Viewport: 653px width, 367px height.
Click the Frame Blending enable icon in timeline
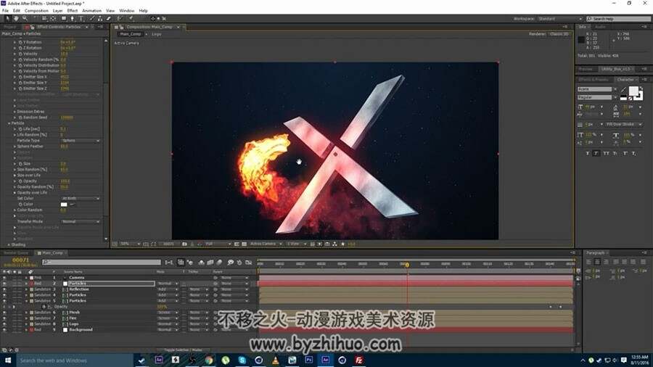210,262
